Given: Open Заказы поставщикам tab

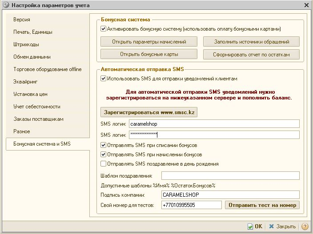Looking at the screenshot, I should [48, 119].
